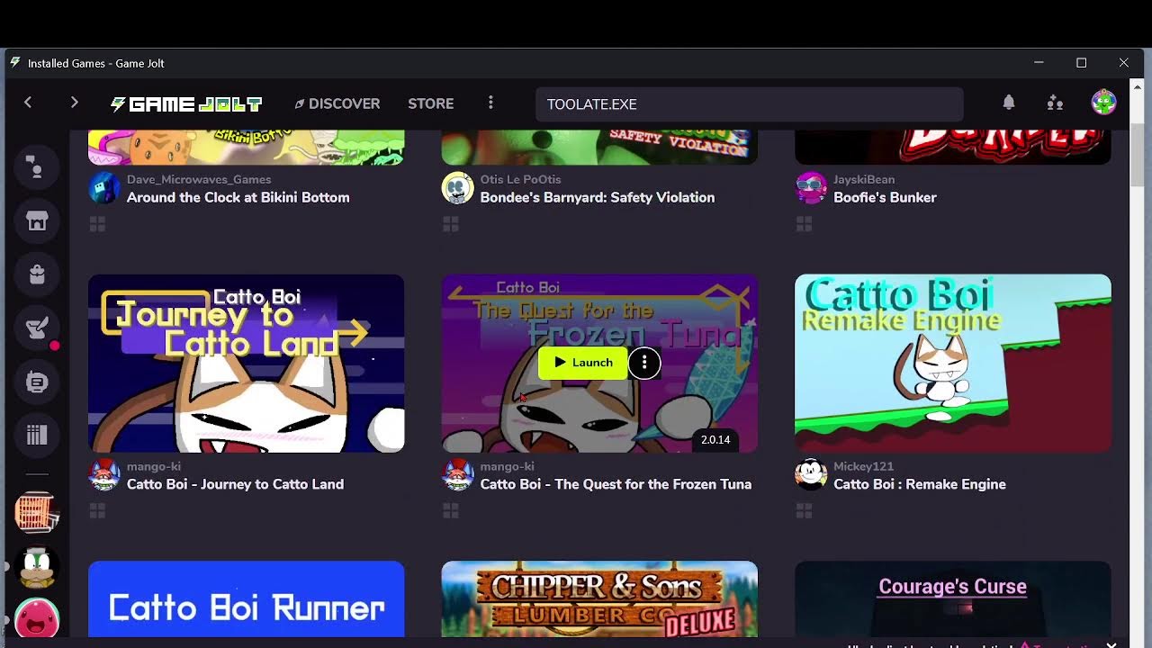Open Catto Boi - Journey to Catto Land title
1152x648 pixels.
pos(236,484)
